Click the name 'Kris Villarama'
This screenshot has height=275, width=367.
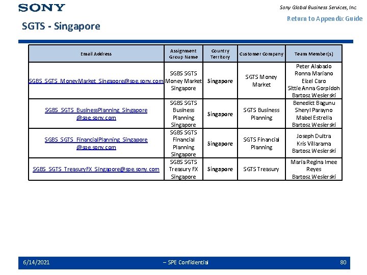tap(313, 144)
